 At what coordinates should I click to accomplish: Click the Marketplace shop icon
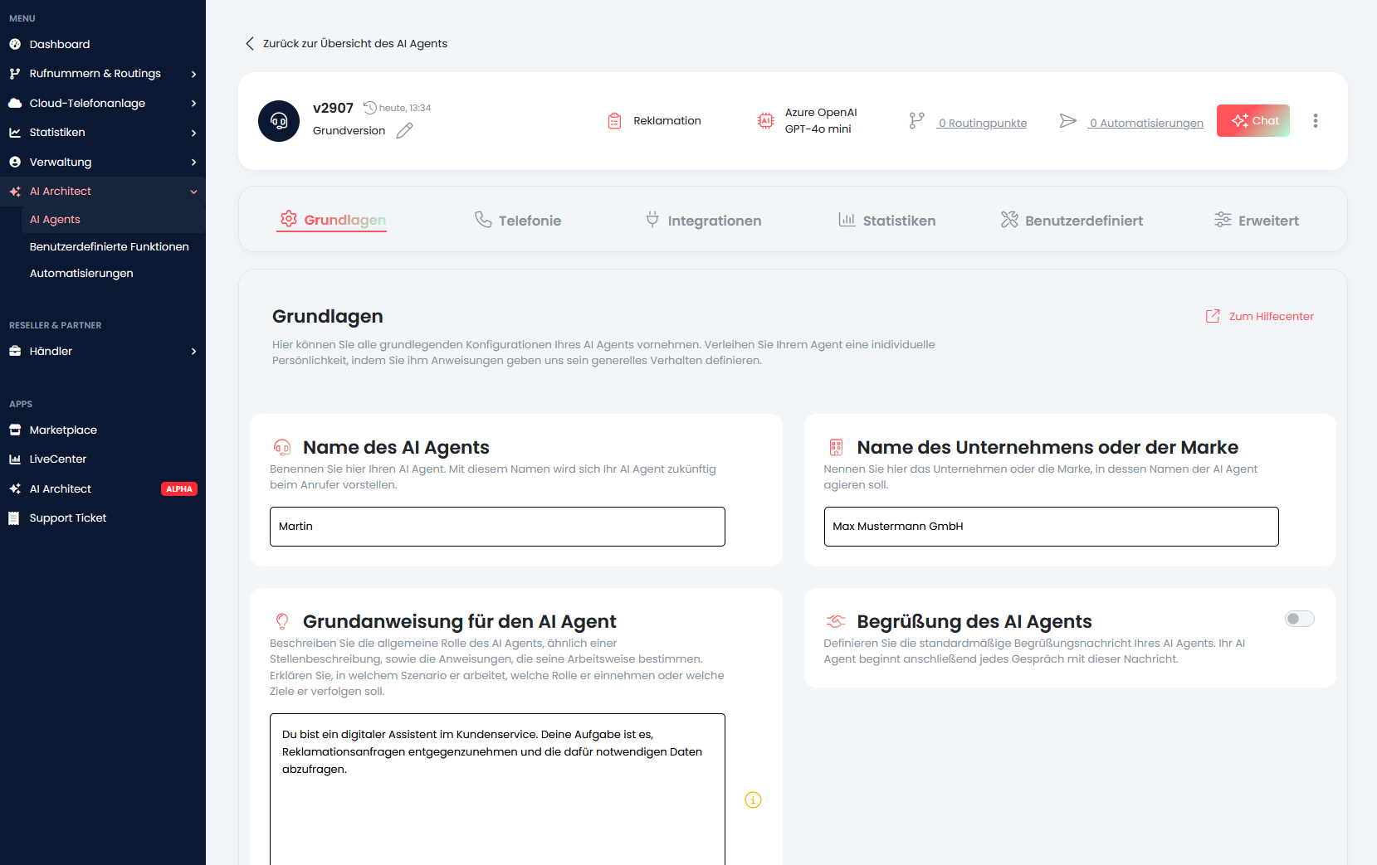(x=15, y=430)
